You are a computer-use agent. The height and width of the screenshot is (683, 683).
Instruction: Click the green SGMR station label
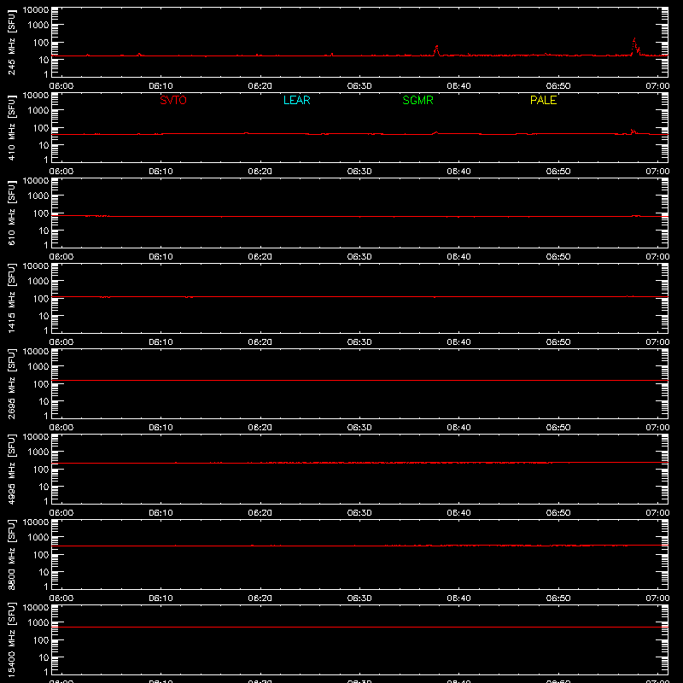pyautogui.click(x=417, y=100)
